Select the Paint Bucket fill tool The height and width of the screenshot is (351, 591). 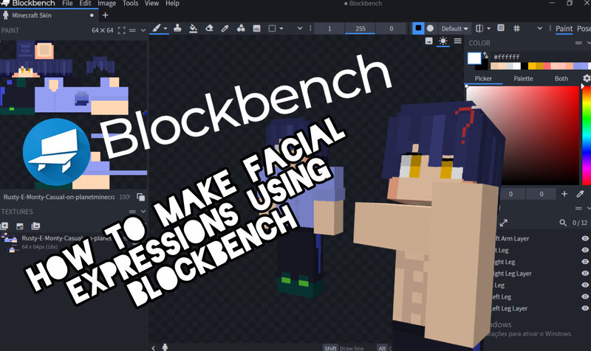tap(193, 28)
